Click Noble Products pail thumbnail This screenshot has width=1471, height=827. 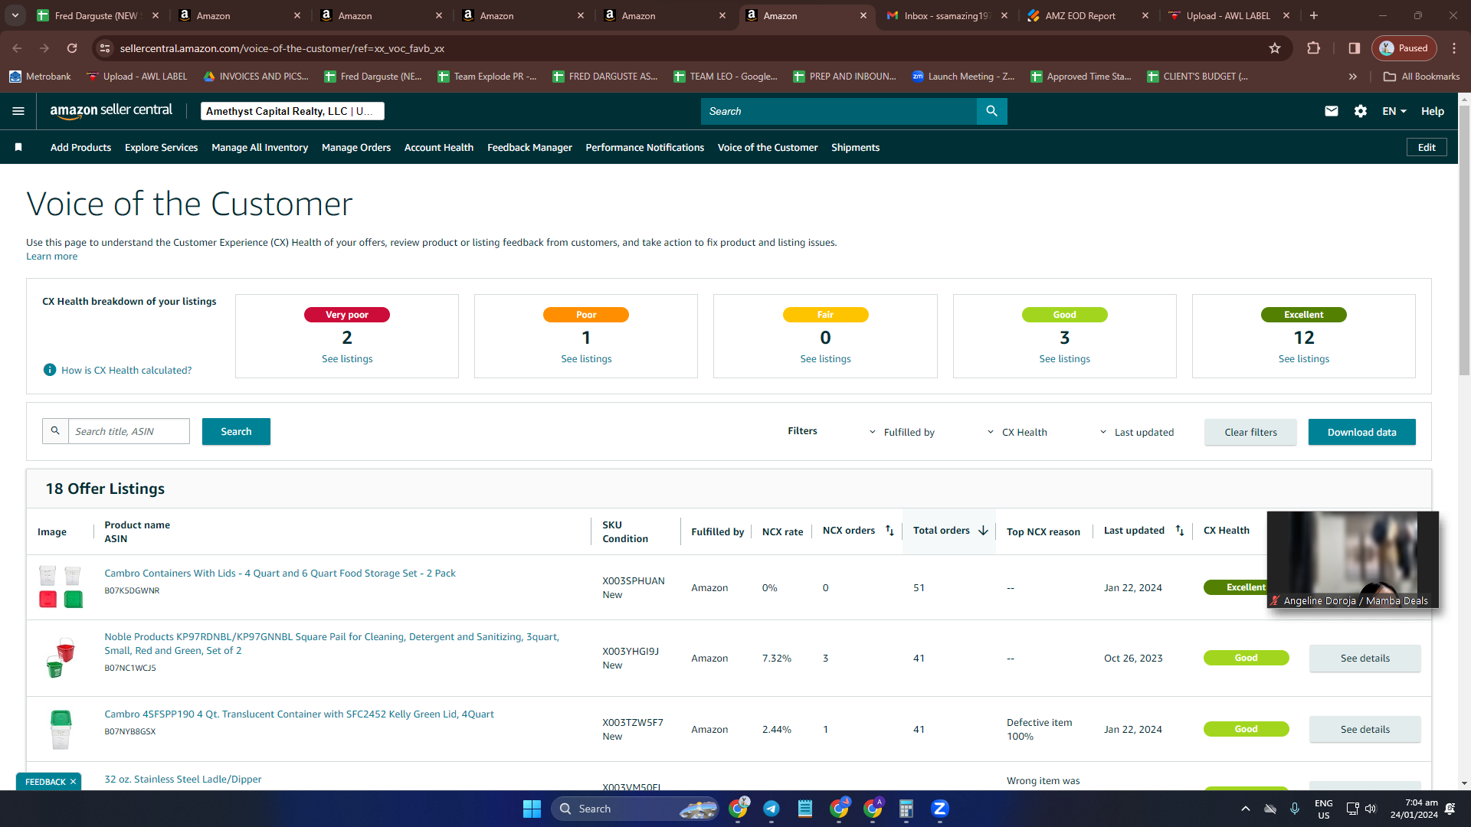tap(61, 658)
